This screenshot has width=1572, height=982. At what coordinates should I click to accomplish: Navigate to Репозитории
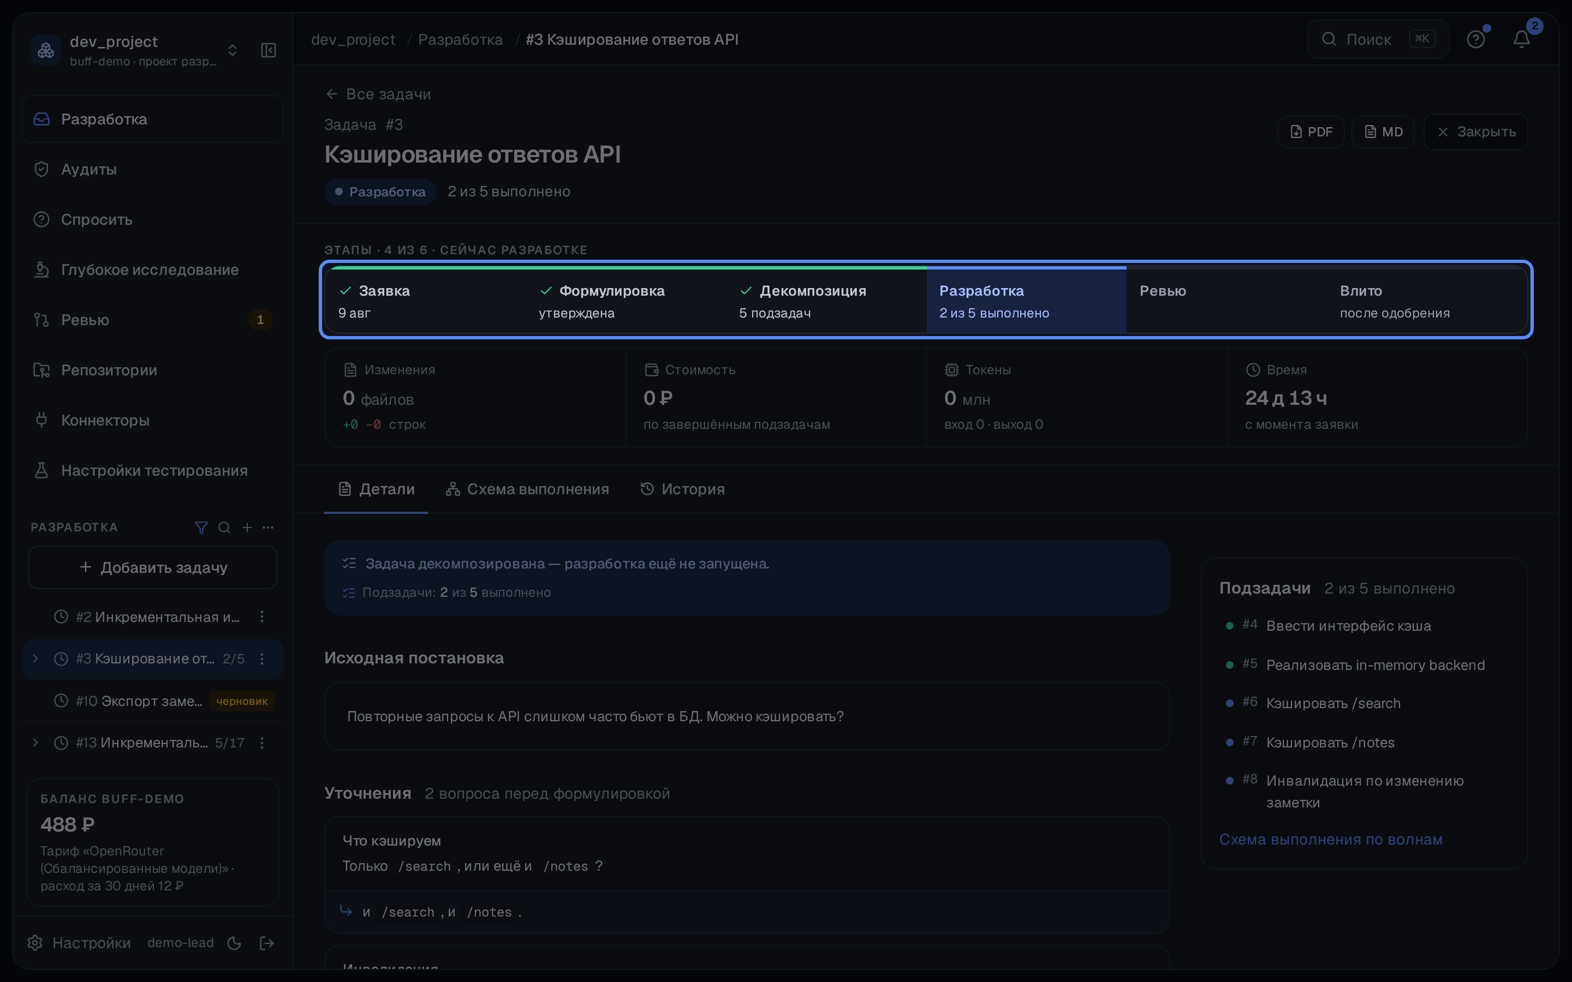click(x=153, y=369)
